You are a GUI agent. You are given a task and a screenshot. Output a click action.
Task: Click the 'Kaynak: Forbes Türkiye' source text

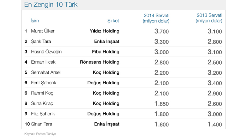tap(40, 134)
